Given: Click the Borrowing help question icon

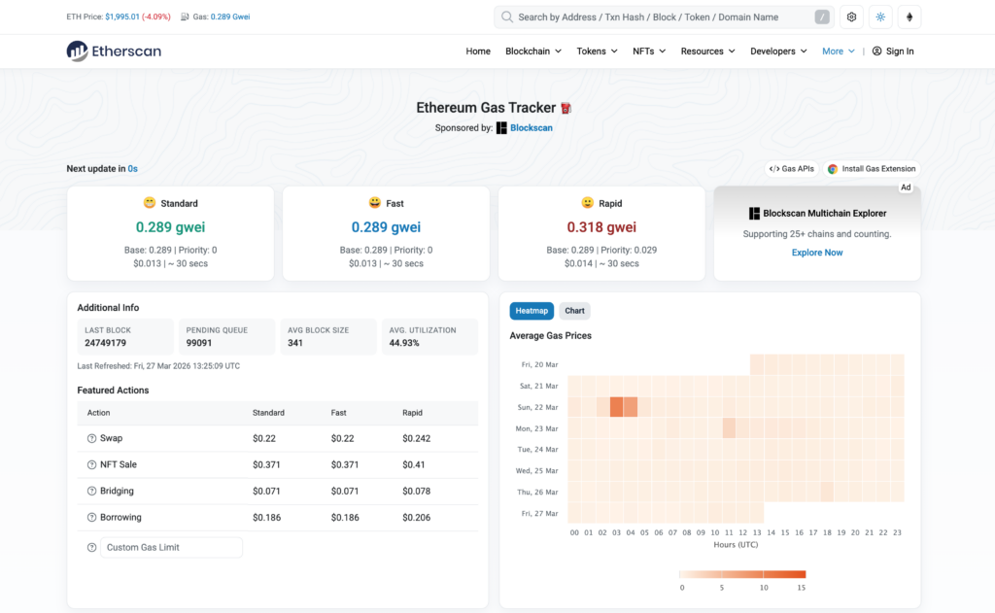Looking at the screenshot, I should coord(91,518).
